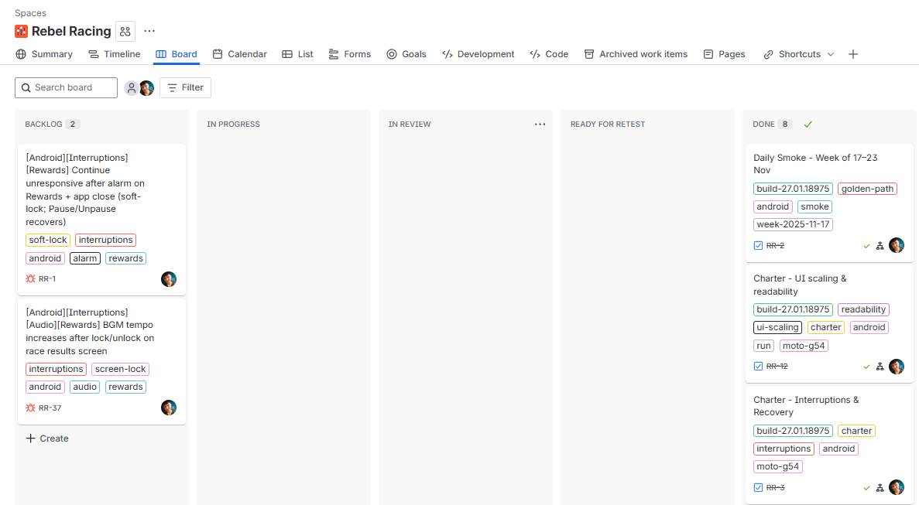Switch to the Timeline tab
This screenshot has width=919, height=505.
tap(114, 54)
